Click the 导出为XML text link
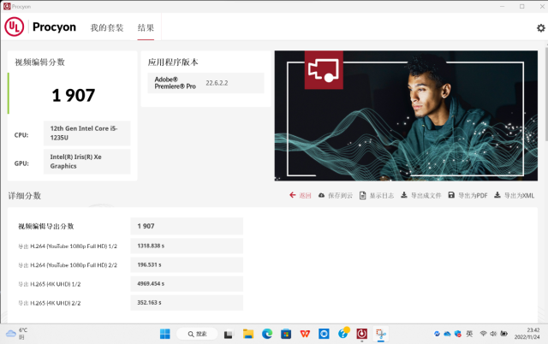548x344 pixels. point(519,196)
